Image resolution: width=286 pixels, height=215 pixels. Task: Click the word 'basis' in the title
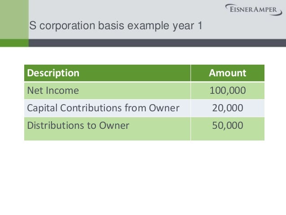pos(111,26)
